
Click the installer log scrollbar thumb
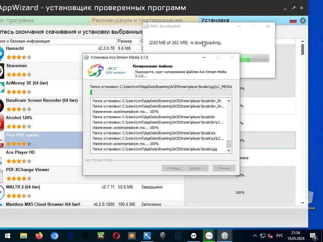(x=229, y=144)
